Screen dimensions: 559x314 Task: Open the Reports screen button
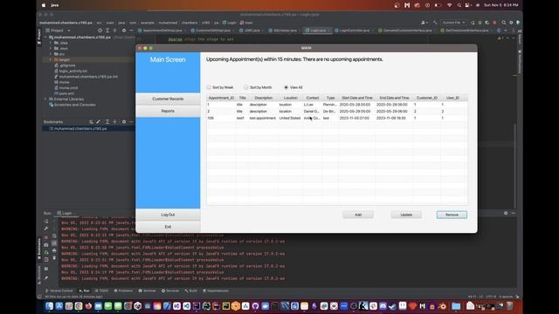point(168,111)
